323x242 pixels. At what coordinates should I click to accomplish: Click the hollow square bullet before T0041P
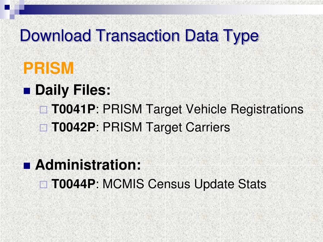click(43, 110)
